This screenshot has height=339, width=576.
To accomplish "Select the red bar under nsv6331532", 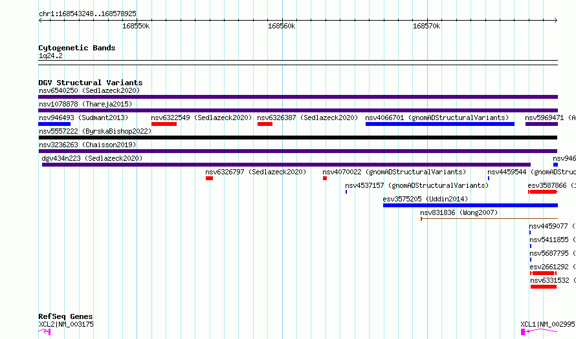I will pos(544,287).
